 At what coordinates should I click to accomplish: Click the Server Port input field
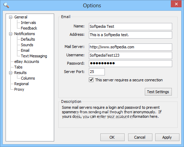[x=97, y=72]
